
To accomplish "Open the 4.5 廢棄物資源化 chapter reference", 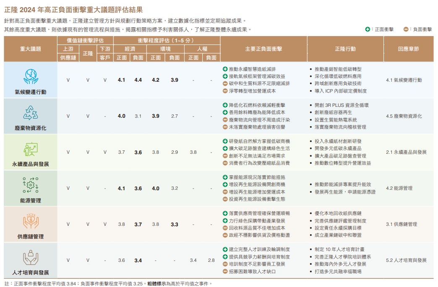I will click(x=404, y=116).
